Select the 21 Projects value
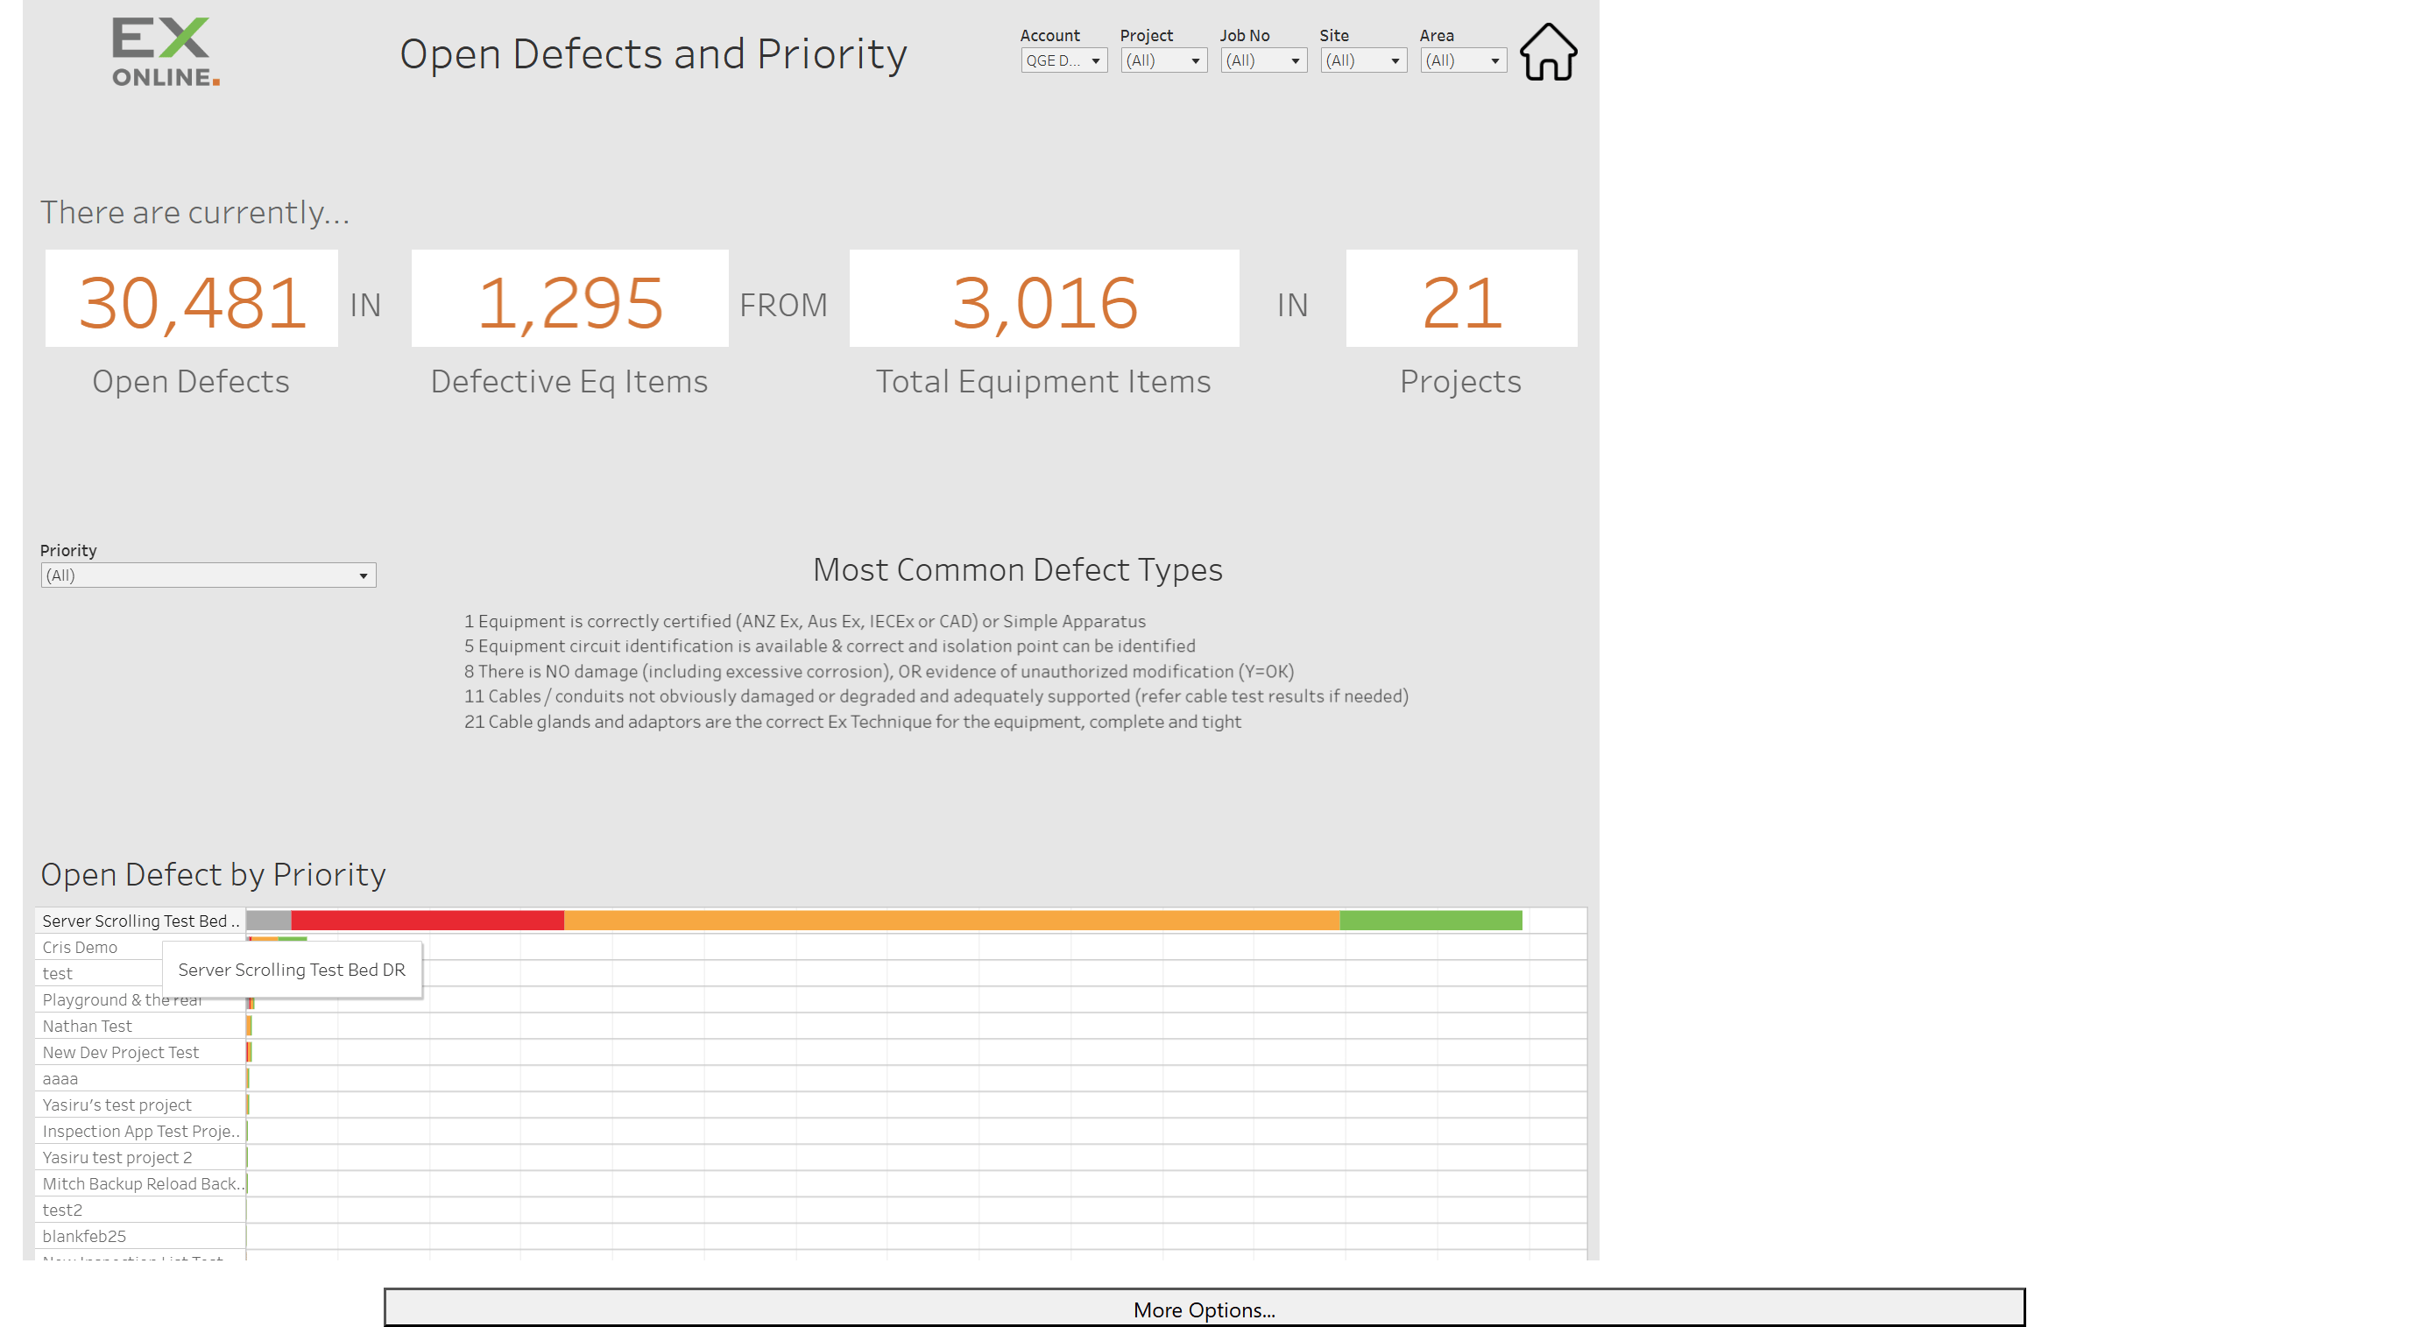Viewport: 2409px width, 1327px height. click(x=1462, y=302)
